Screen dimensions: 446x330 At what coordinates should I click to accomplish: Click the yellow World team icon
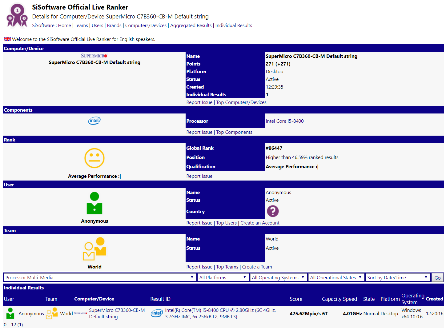tap(94, 248)
